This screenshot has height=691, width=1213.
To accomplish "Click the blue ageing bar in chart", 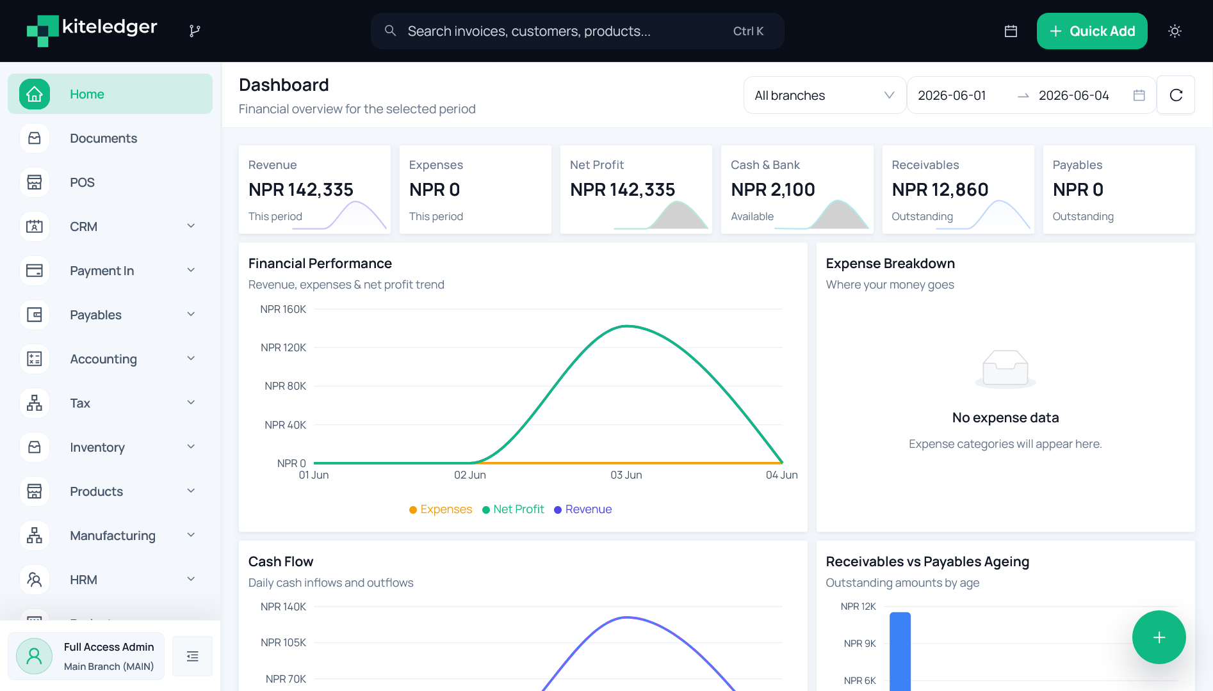I will [900, 651].
